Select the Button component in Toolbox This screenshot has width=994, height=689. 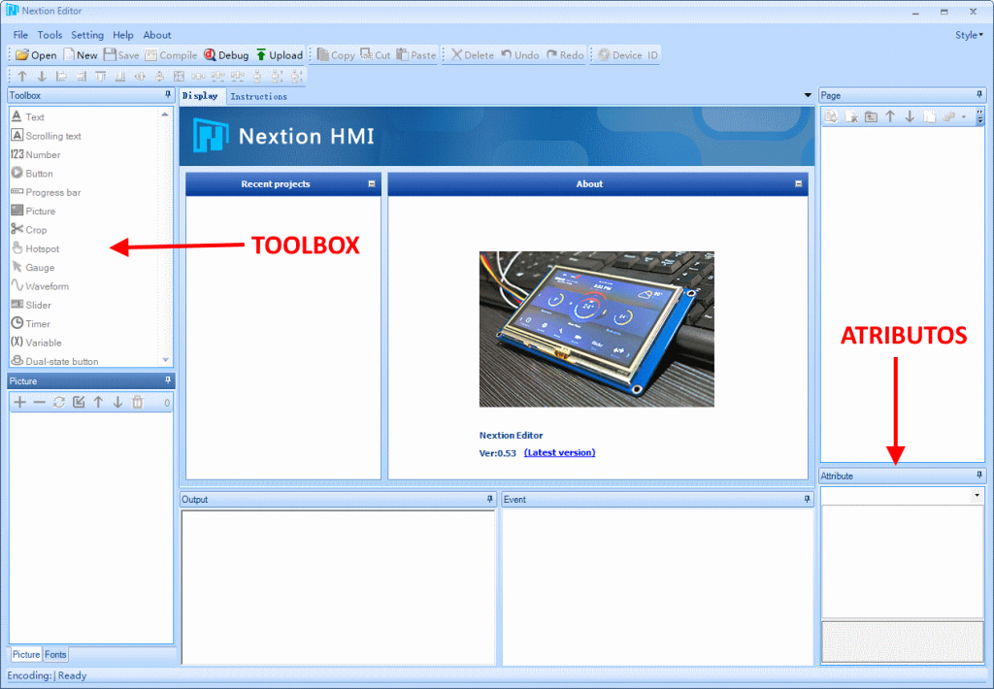tap(32, 173)
